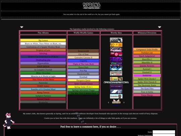The image size is (181, 136).
Task: Open The Electronic Rattle diversion
Action: click(147, 85)
